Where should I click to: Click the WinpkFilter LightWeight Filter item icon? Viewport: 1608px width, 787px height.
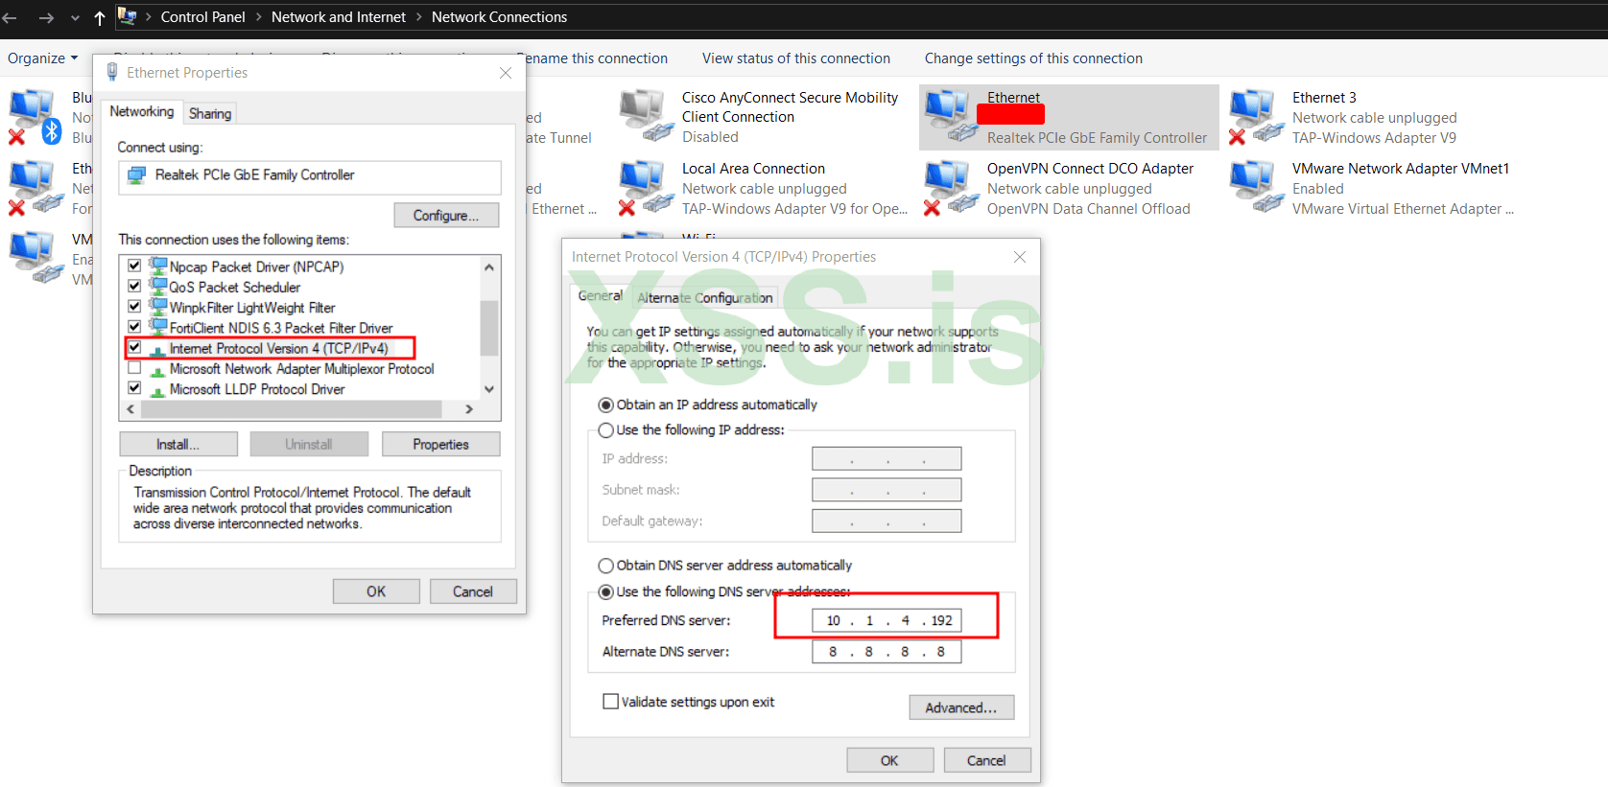[x=158, y=307]
